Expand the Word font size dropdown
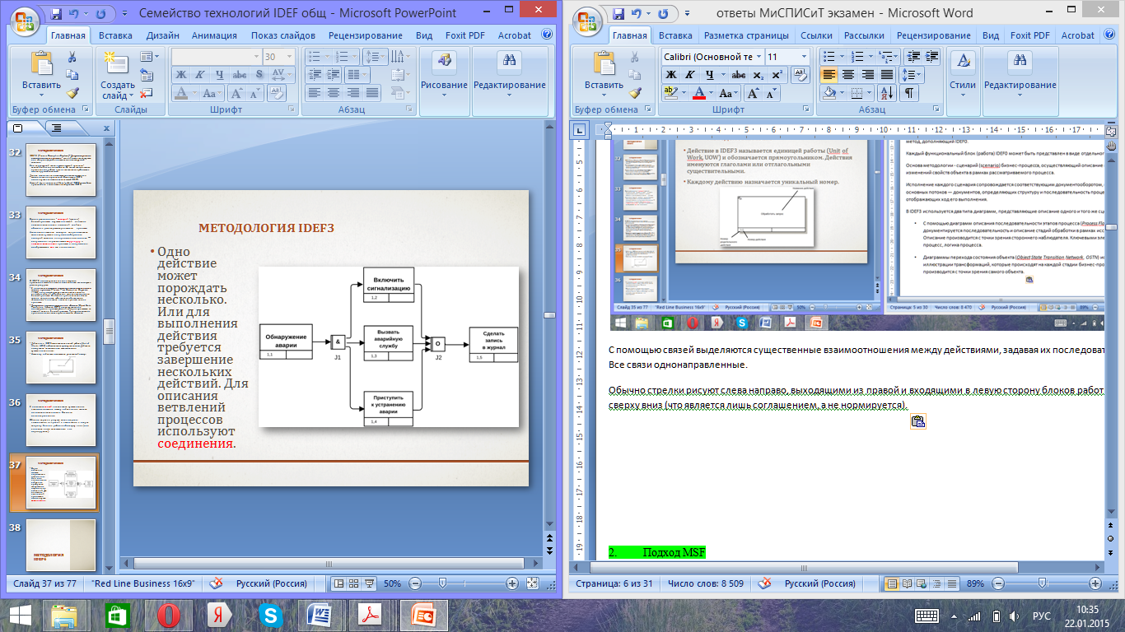1125x632 pixels. 804,57
